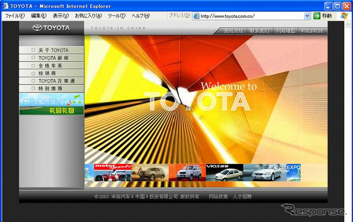This screenshot has height=222, width=353.
Task: Click the Windows flag logo in toolbar
Action: (x=344, y=16)
